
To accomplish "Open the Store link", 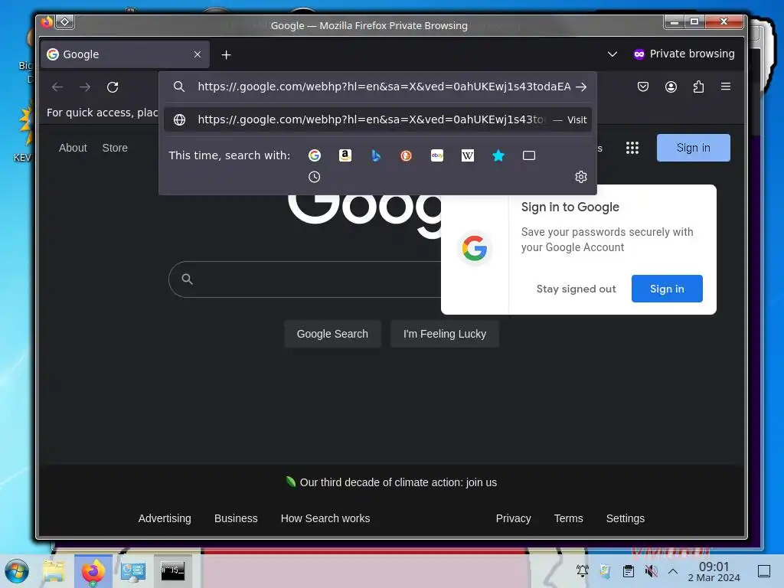I will click(115, 148).
